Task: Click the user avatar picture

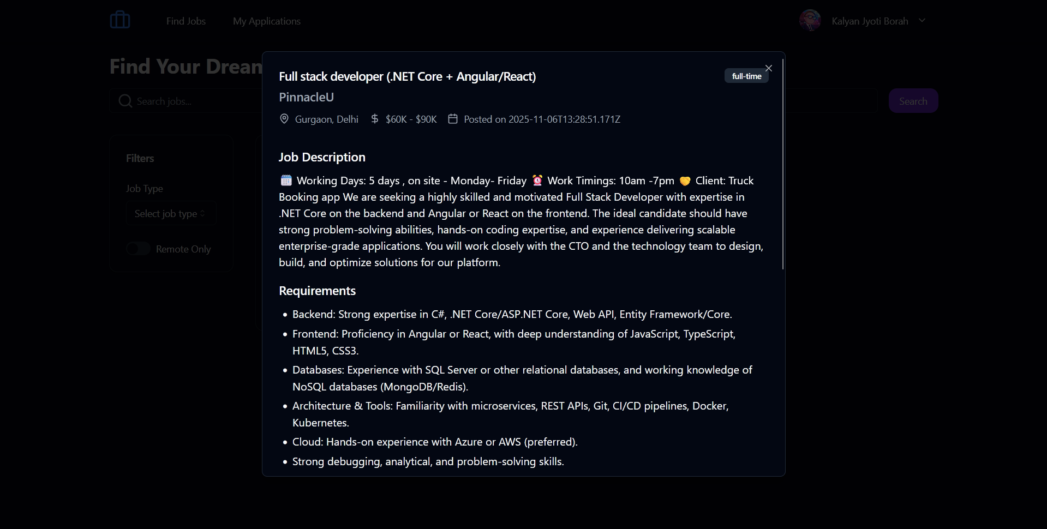Action: click(810, 21)
